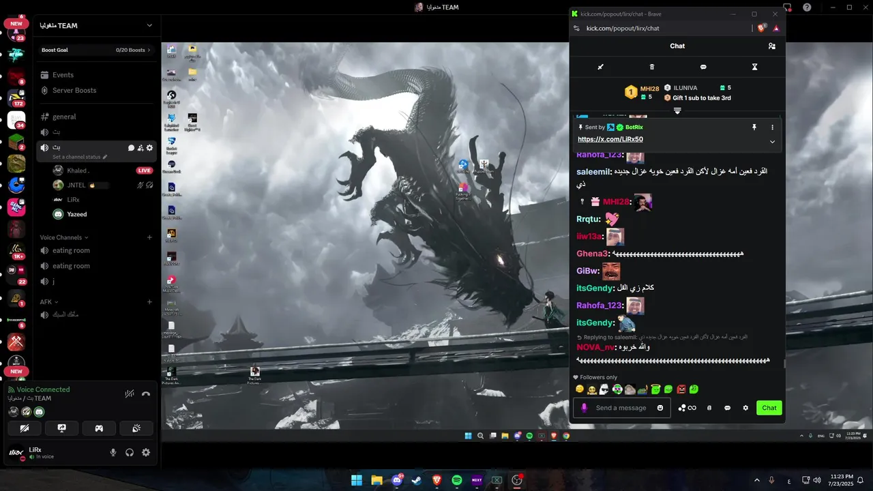Image resolution: width=873 pixels, height=491 pixels.
Task: Click the Kick chat vertical scrollbar
Action: [x=784, y=364]
